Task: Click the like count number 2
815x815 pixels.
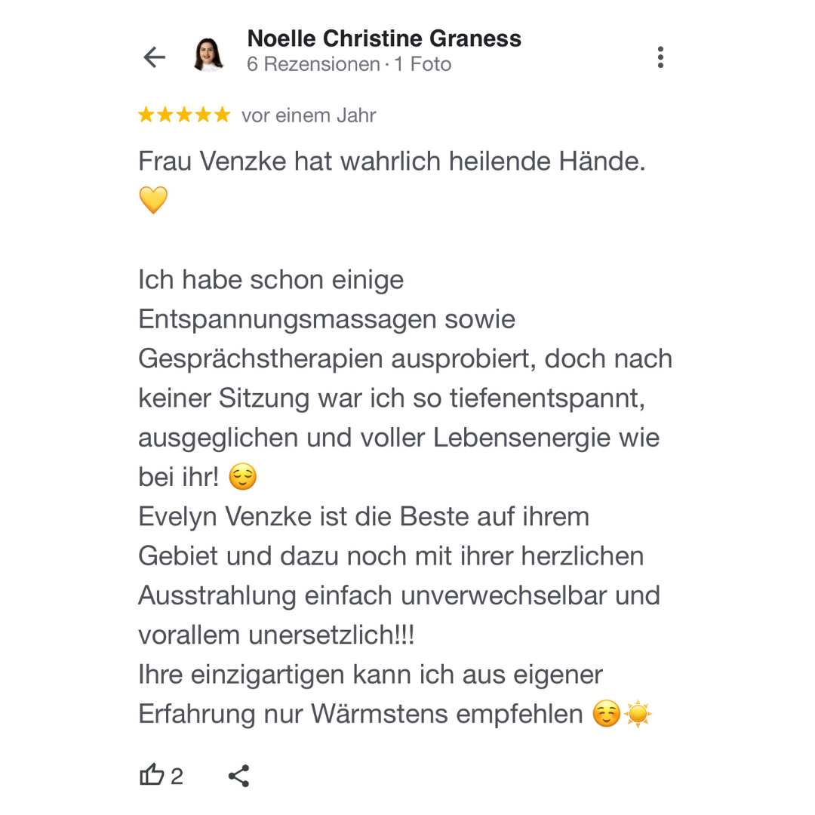Action: (x=177, y=776)
